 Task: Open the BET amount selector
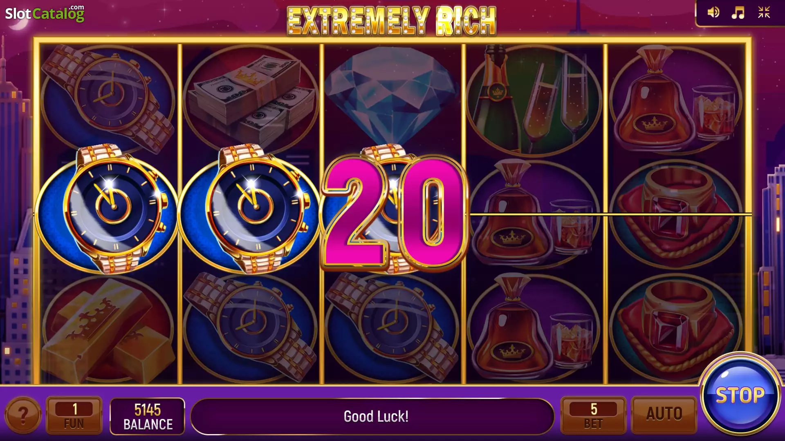point(593,415)
